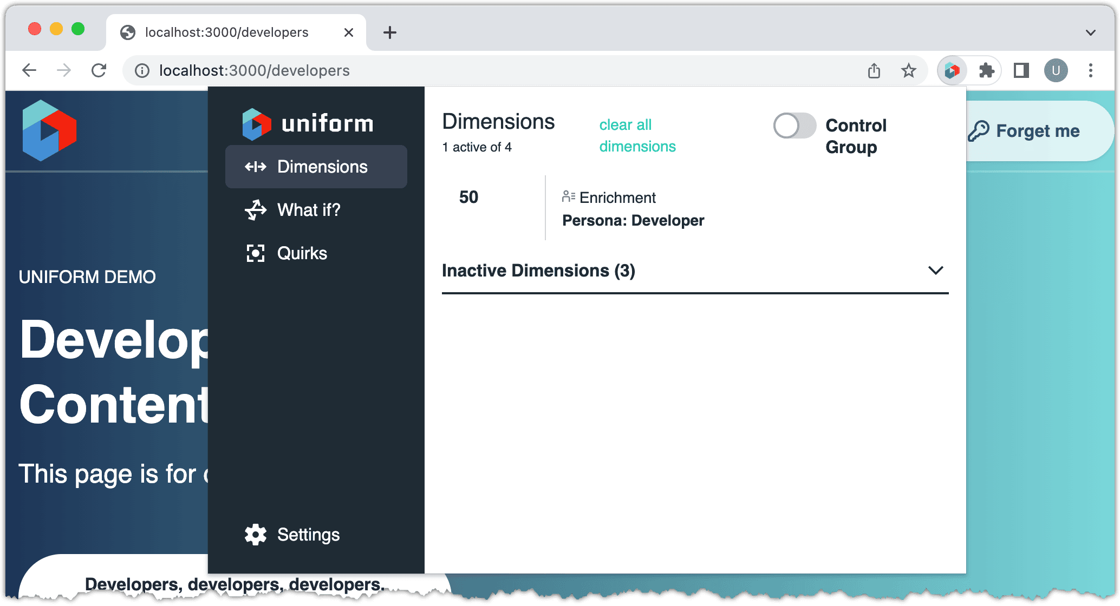Open the extension Settings gear

coord(255,535)
